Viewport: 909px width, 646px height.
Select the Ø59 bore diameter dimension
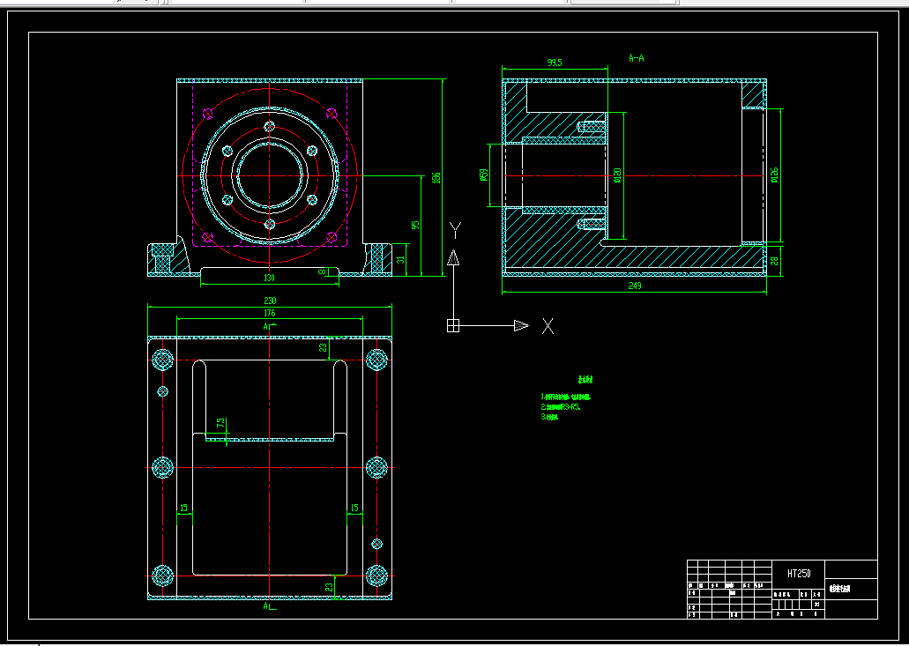coord(483,175)
